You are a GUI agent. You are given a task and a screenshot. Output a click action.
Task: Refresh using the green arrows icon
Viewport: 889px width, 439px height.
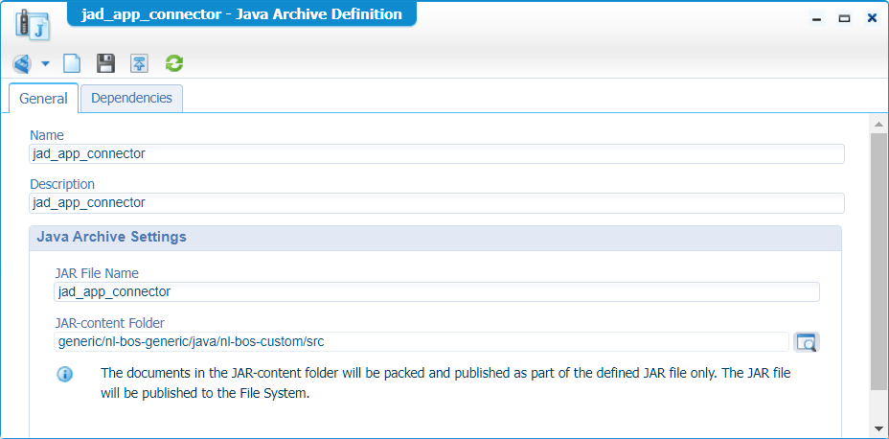pos(174,64)
